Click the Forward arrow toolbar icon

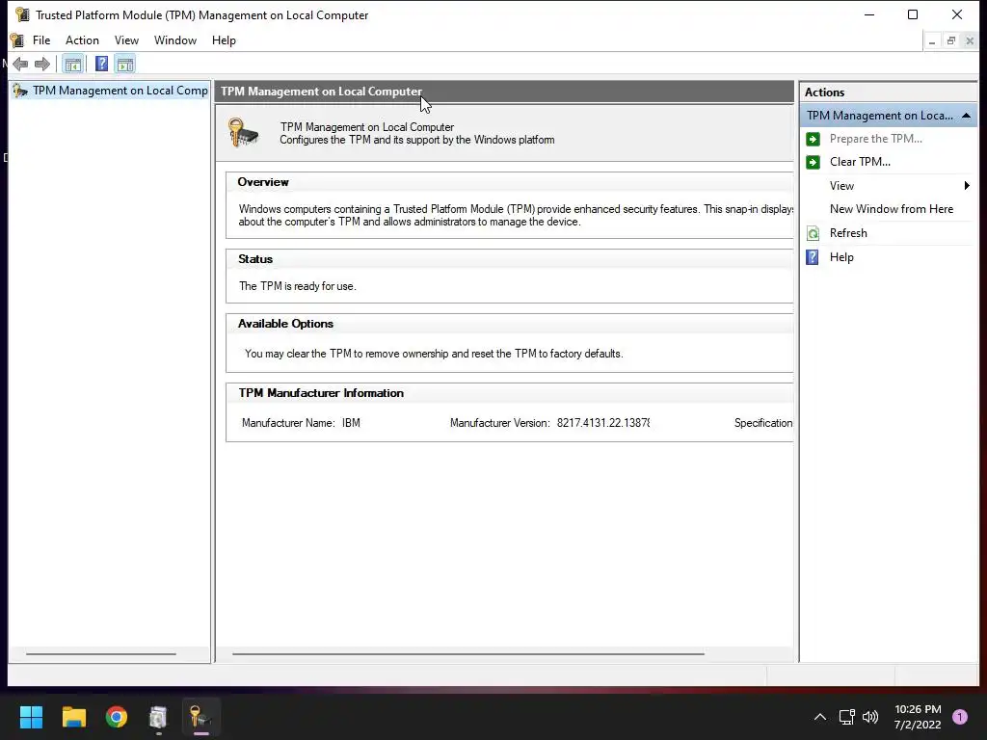click(42, 64)
